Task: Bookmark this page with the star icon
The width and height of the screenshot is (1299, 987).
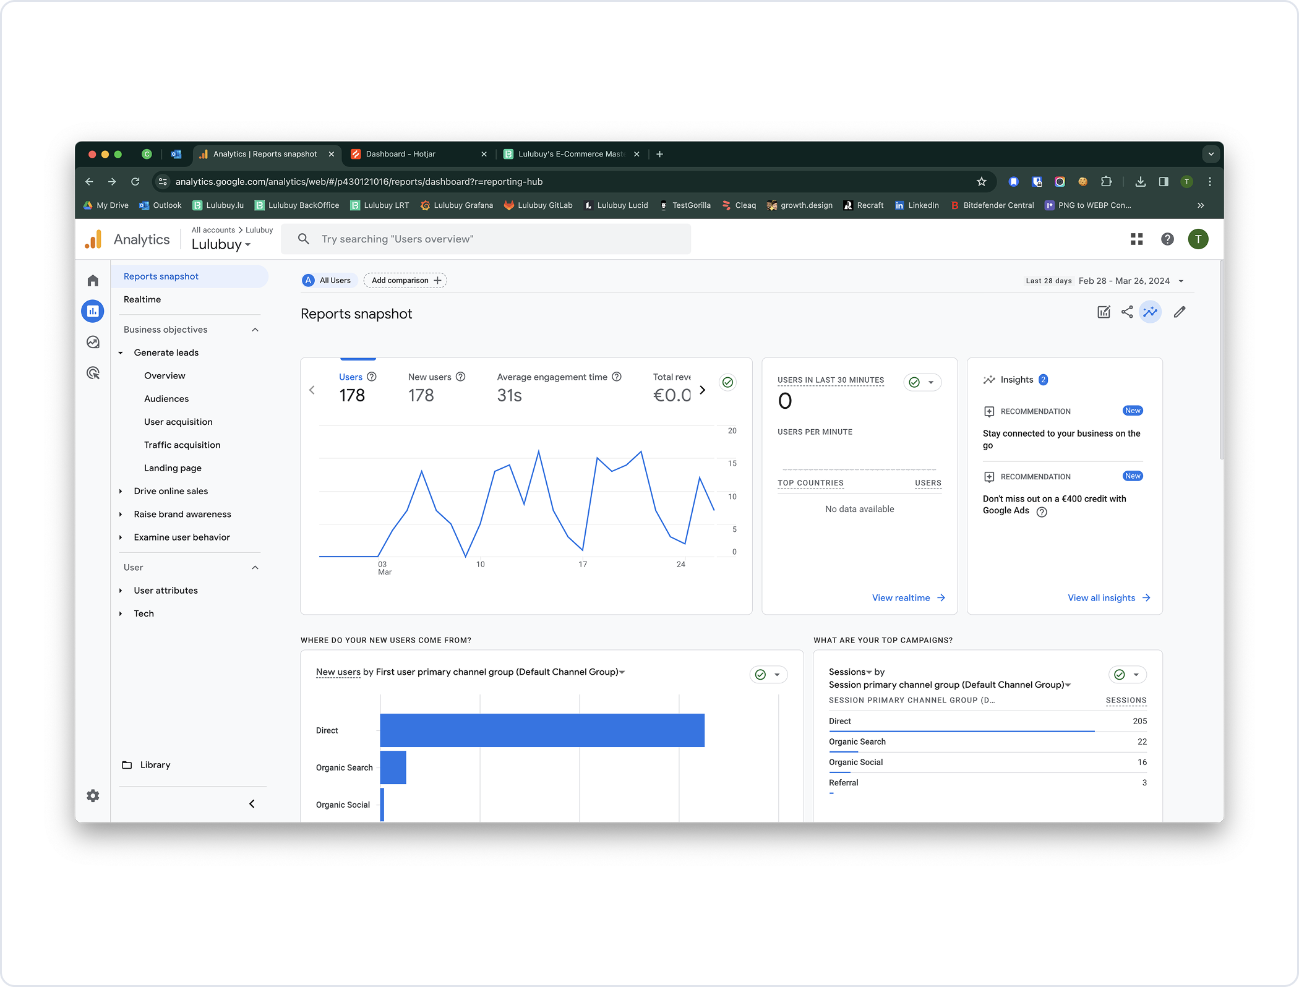Action: click(982, 182)
